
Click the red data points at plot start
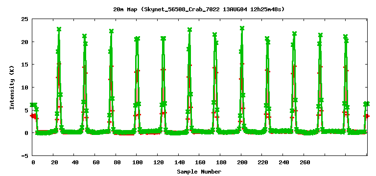pyautogui.click(x=34, y=117)
